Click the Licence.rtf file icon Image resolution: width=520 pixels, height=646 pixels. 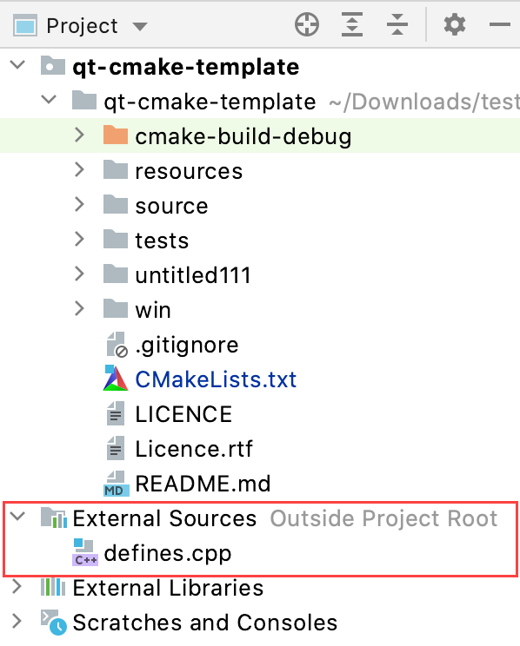(116, 448)
